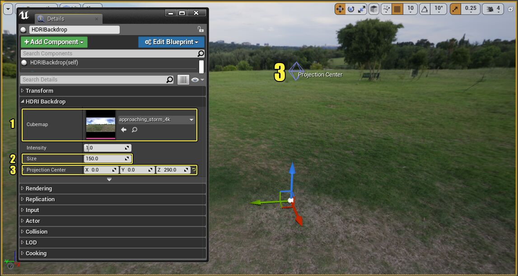The width and height of the screenshot is (518, 276).
Task: Click the Search Details input field
Action: coord(93,80)
